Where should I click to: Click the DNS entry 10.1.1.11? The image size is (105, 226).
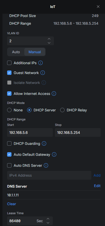(x=13, y=195)
